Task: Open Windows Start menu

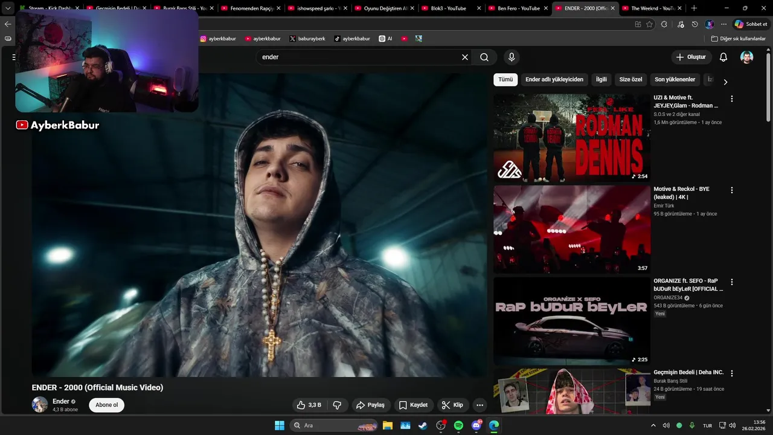Action: (x=280, y=425)
